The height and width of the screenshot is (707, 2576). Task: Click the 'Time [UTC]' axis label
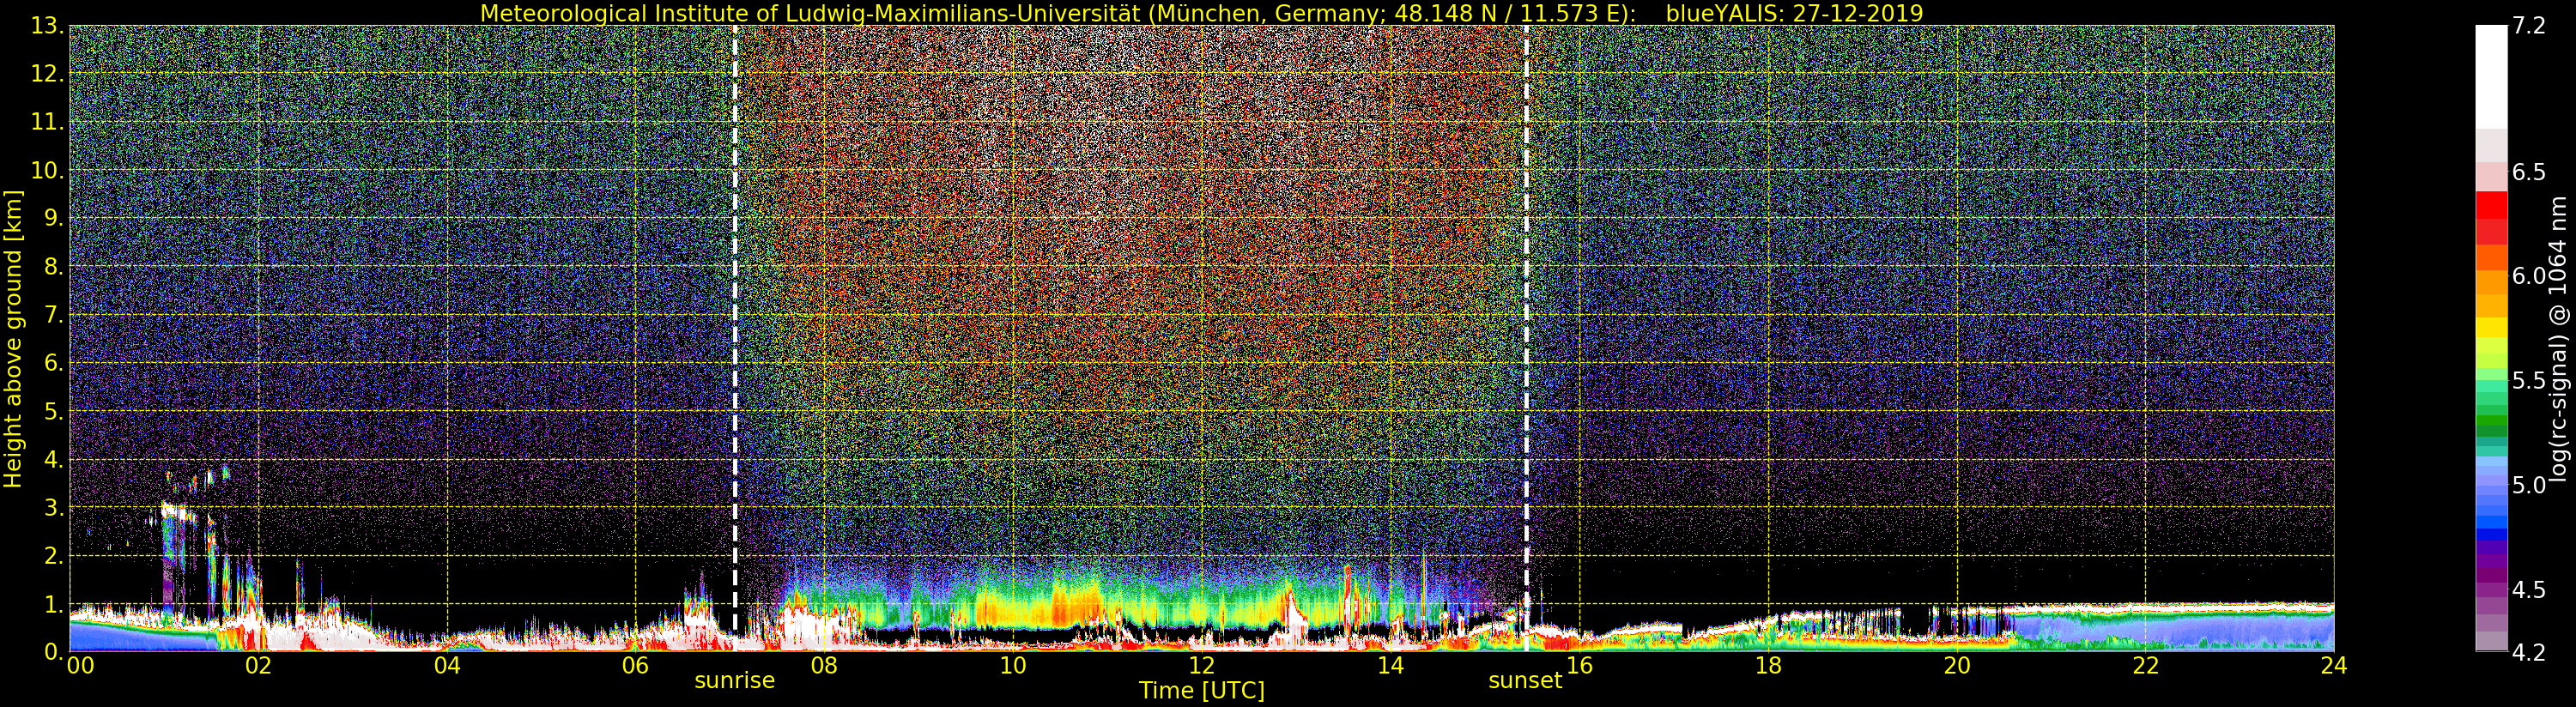1202,691
